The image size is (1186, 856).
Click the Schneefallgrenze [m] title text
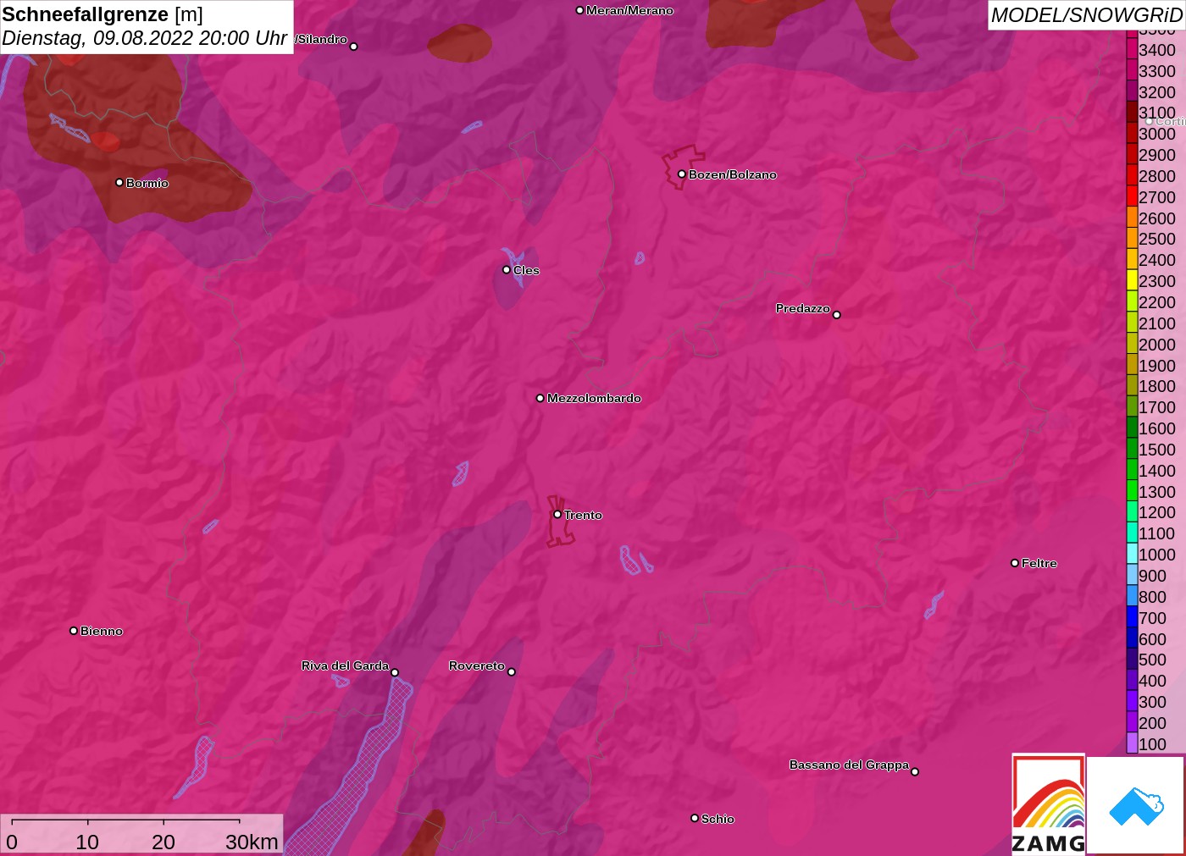point(103,14)
